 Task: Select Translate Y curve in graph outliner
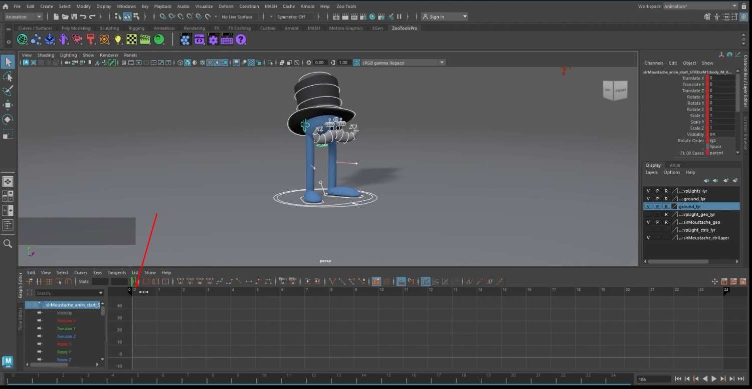(66, 328)
